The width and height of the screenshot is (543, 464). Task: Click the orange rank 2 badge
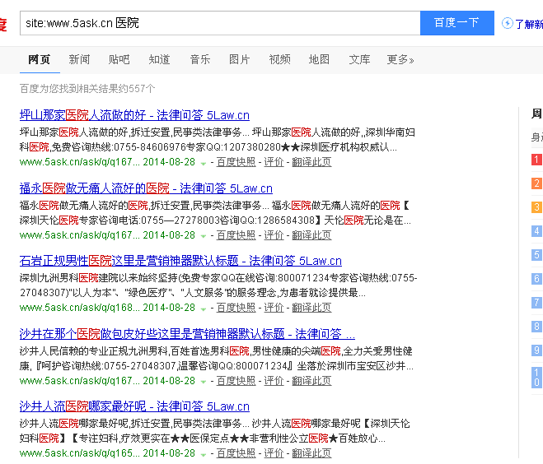tap(536, 183)
